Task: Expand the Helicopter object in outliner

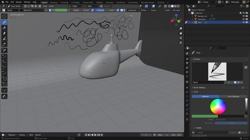Action: coord(193,19)
